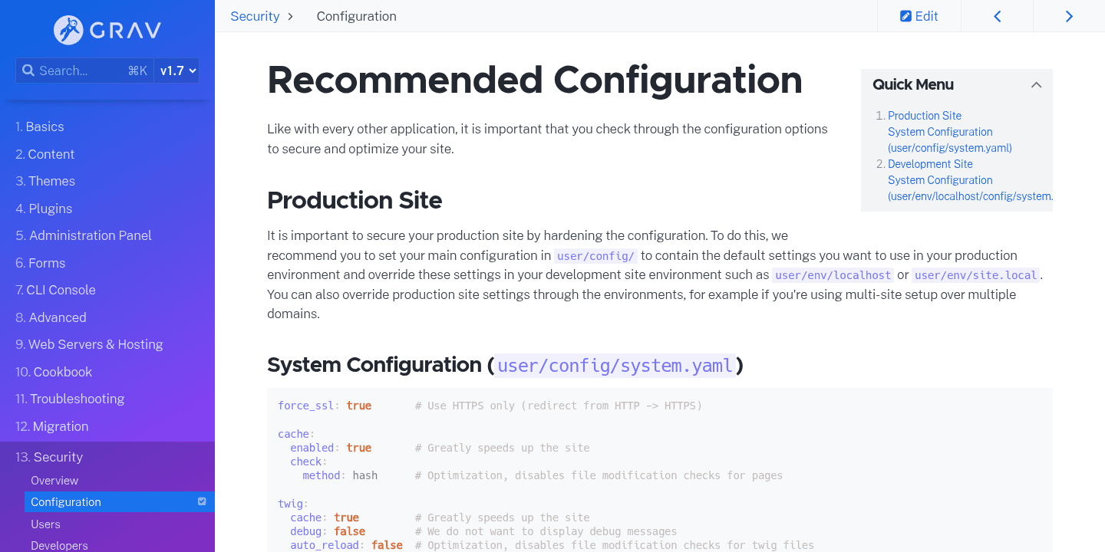Open the Cookbook section

54,371
